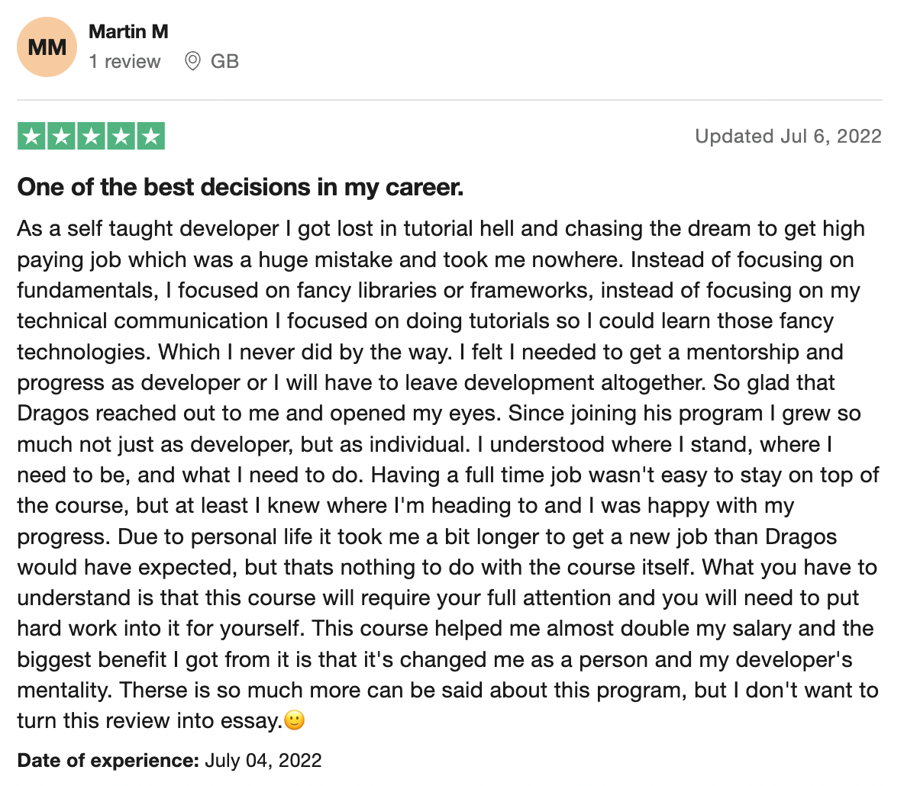Click the fifth green rating star
Screen dimensions: 904x786
pyautogui.click(x=150, y=137)
